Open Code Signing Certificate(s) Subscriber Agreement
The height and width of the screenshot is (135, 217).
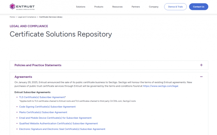[47, 107]
